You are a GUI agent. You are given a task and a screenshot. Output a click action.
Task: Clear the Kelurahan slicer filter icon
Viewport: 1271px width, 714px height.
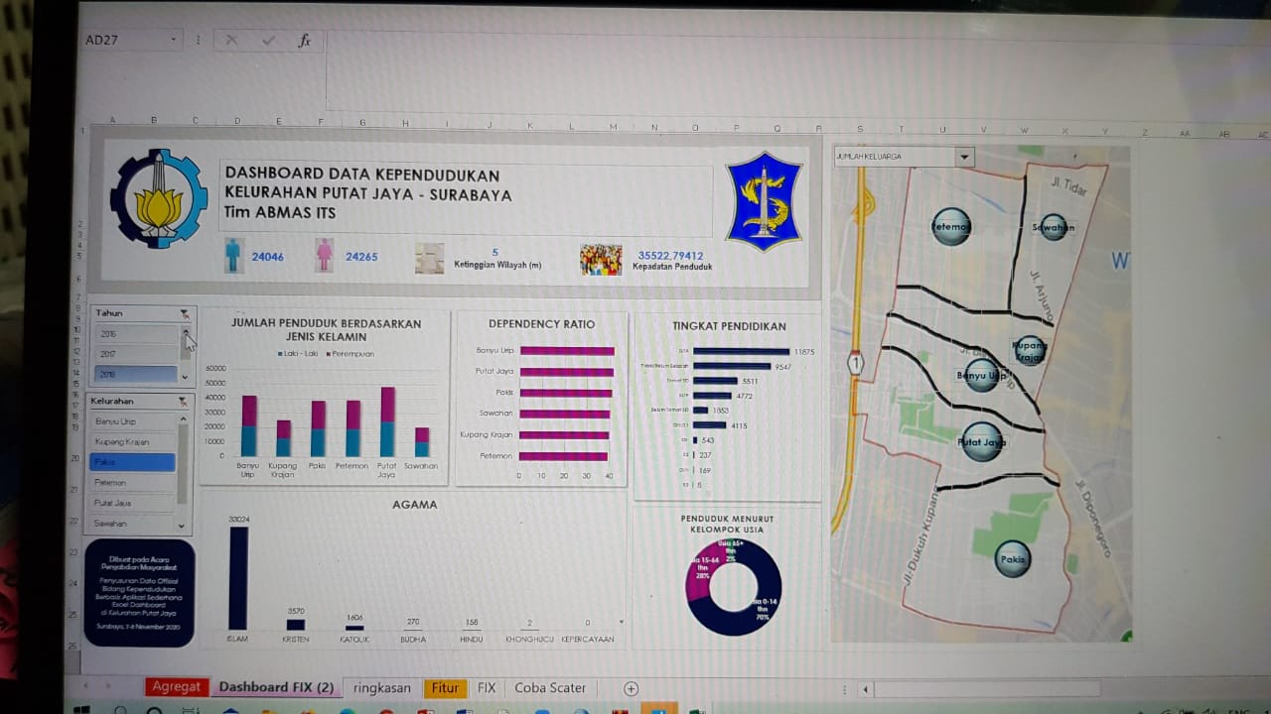tap(182, 401)
